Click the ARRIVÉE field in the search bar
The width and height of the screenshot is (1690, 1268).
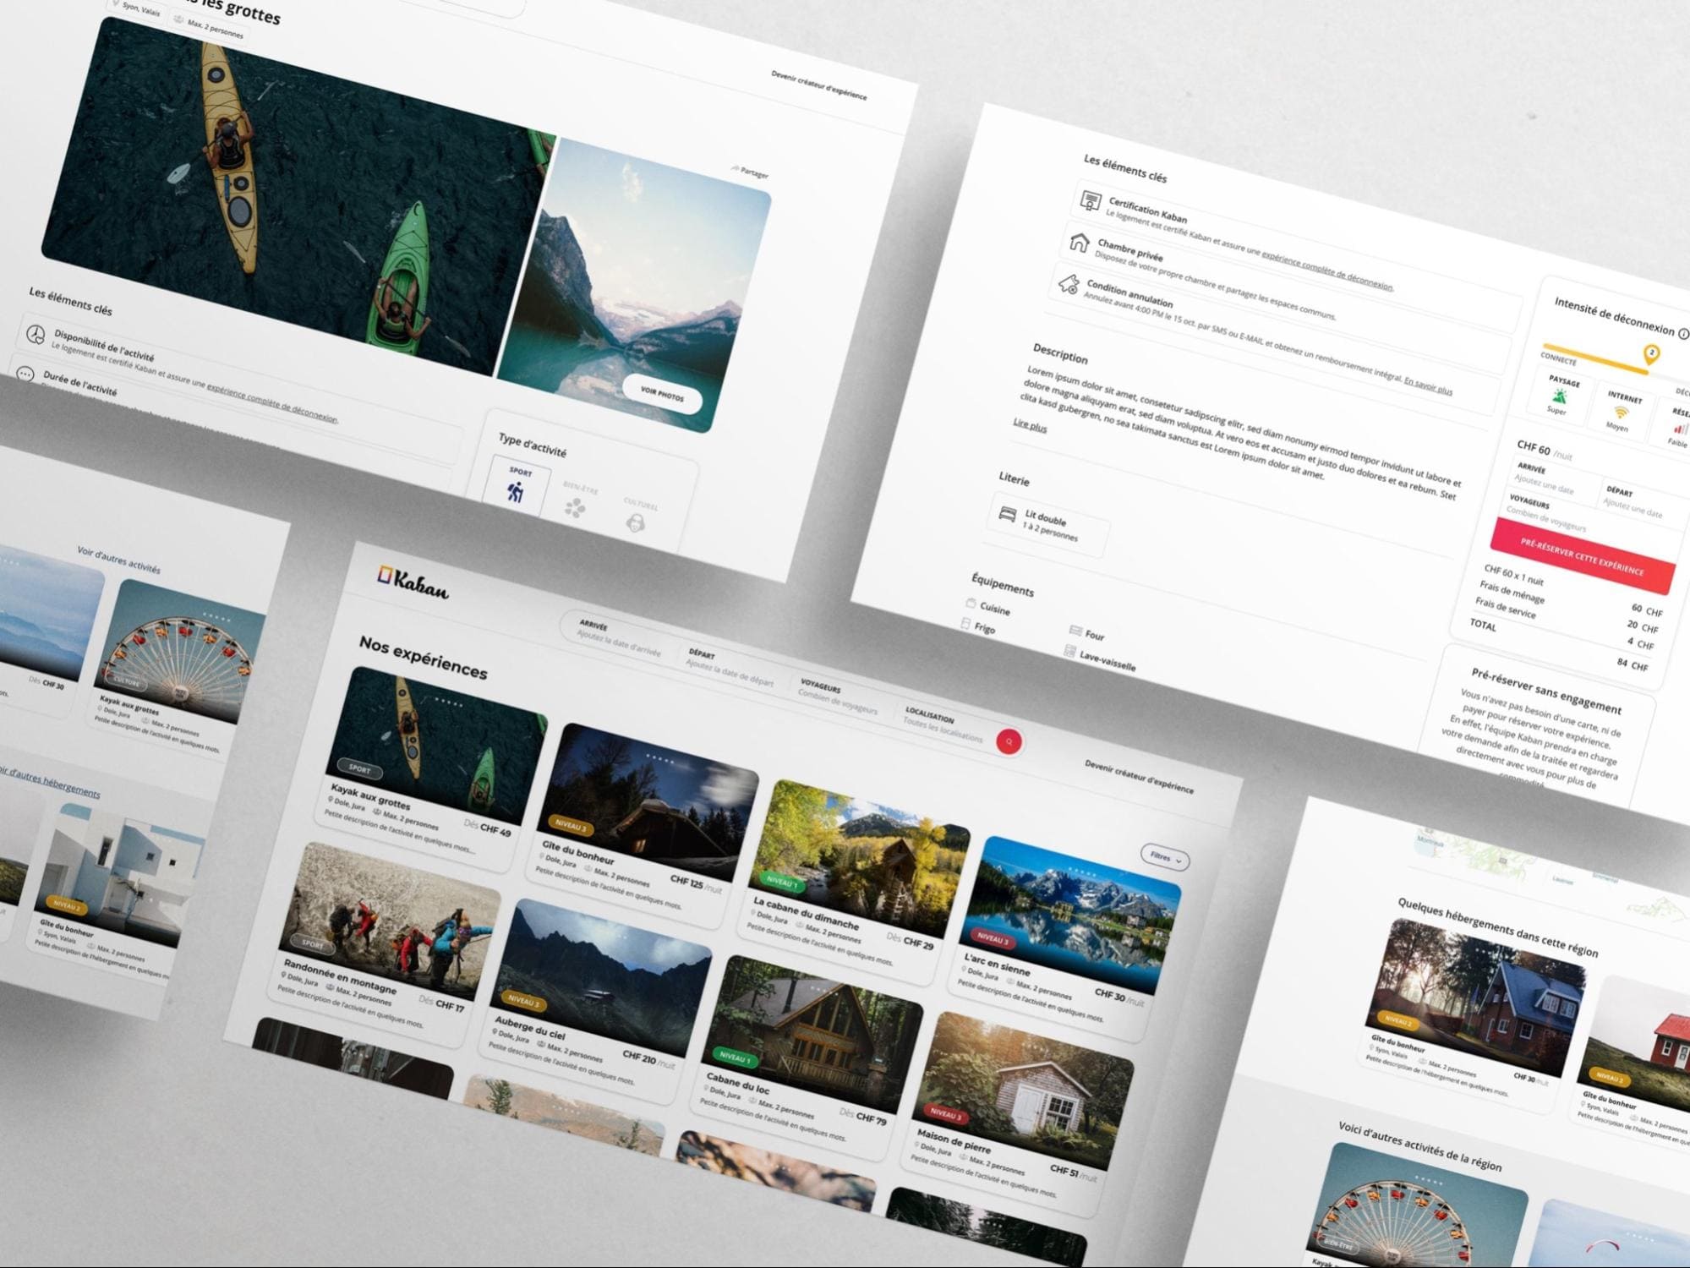pos(619,640)
